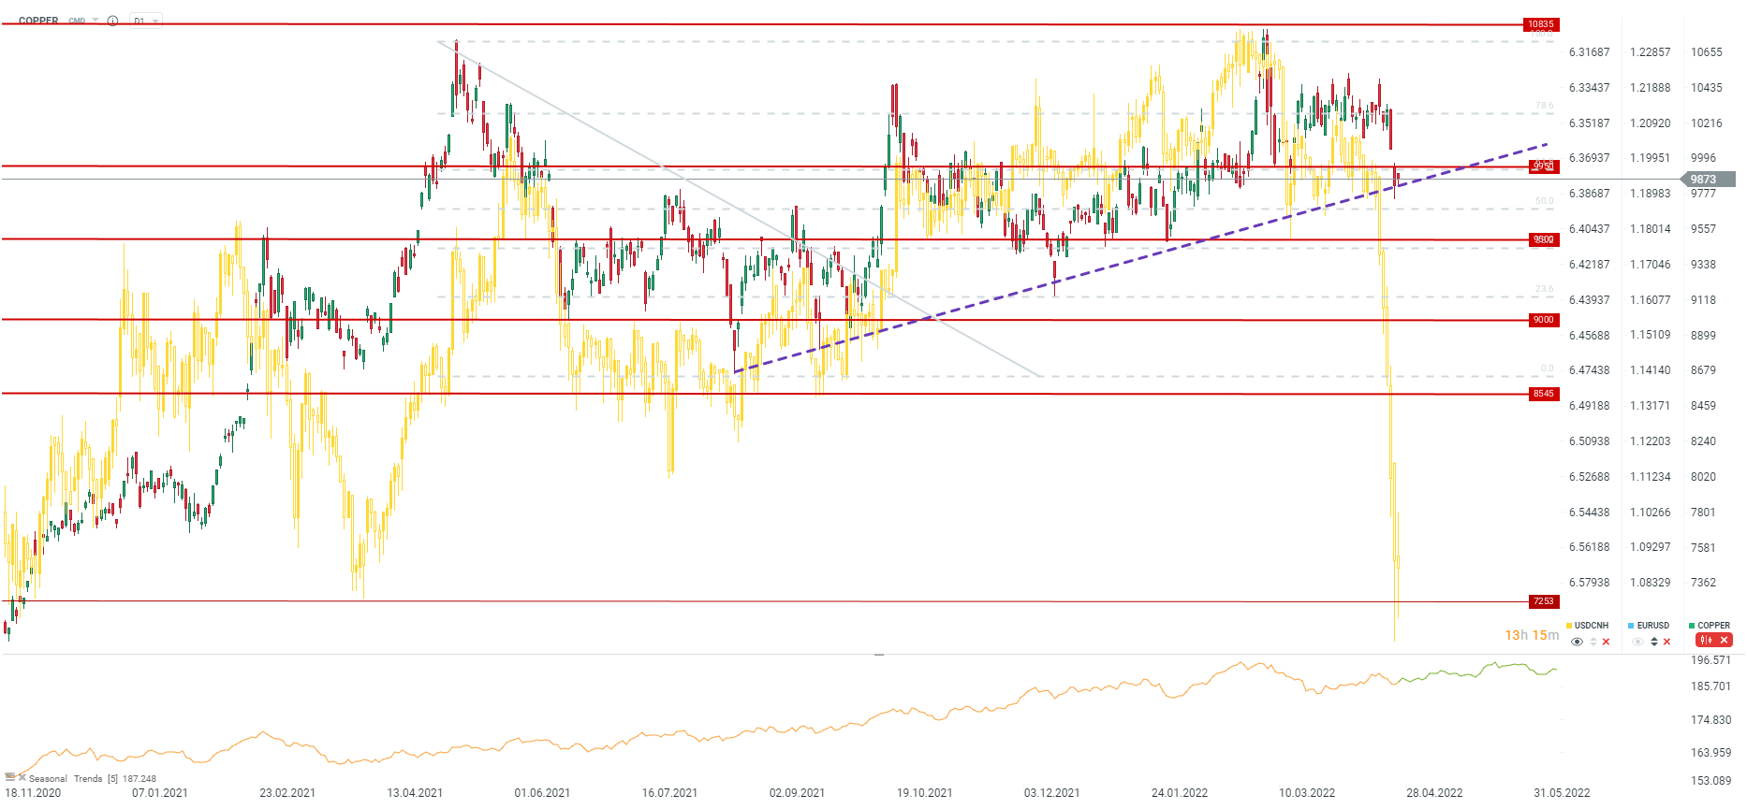Click the 02.09.2021 date on time axis
Screen dimensions: 1747x809
pyautogui.click(x=797, y=793)
